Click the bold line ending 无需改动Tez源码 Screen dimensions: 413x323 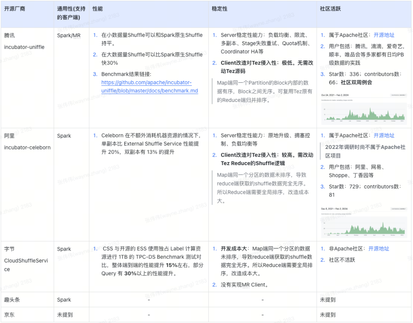[x=267, y=67]
